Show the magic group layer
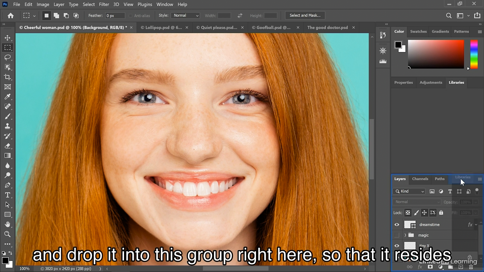 (397, 235)
